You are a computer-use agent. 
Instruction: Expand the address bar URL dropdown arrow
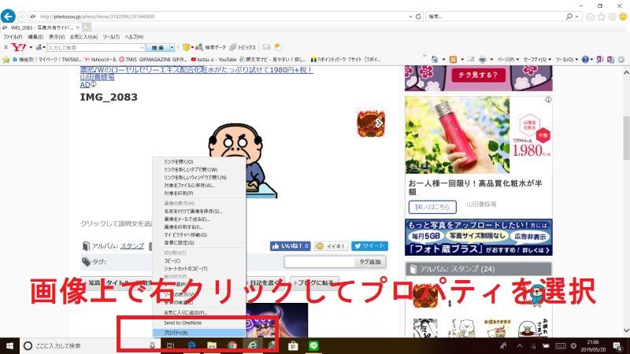[x=410, y=17]
